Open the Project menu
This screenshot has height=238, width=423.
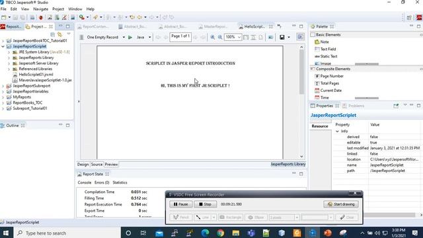pos(58,9)
